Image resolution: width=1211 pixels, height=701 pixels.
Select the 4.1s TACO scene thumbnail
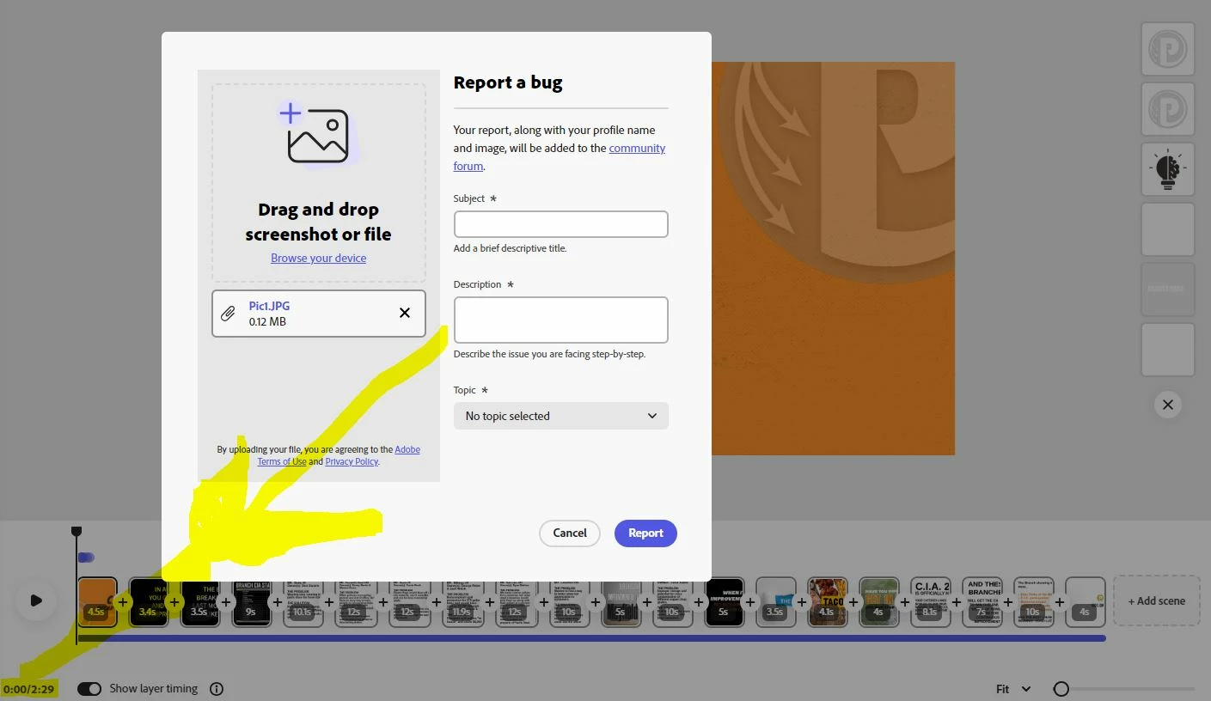click(828, 601)
